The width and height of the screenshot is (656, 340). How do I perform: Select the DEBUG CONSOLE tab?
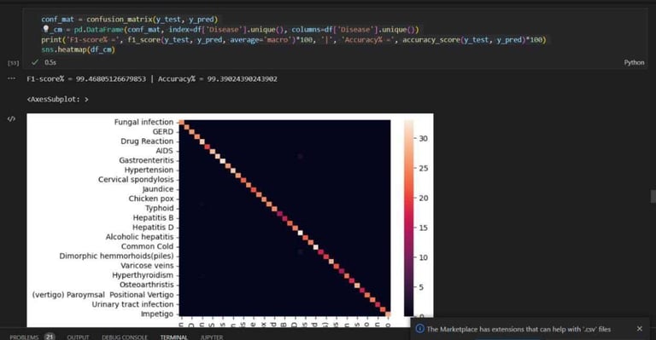125,337
